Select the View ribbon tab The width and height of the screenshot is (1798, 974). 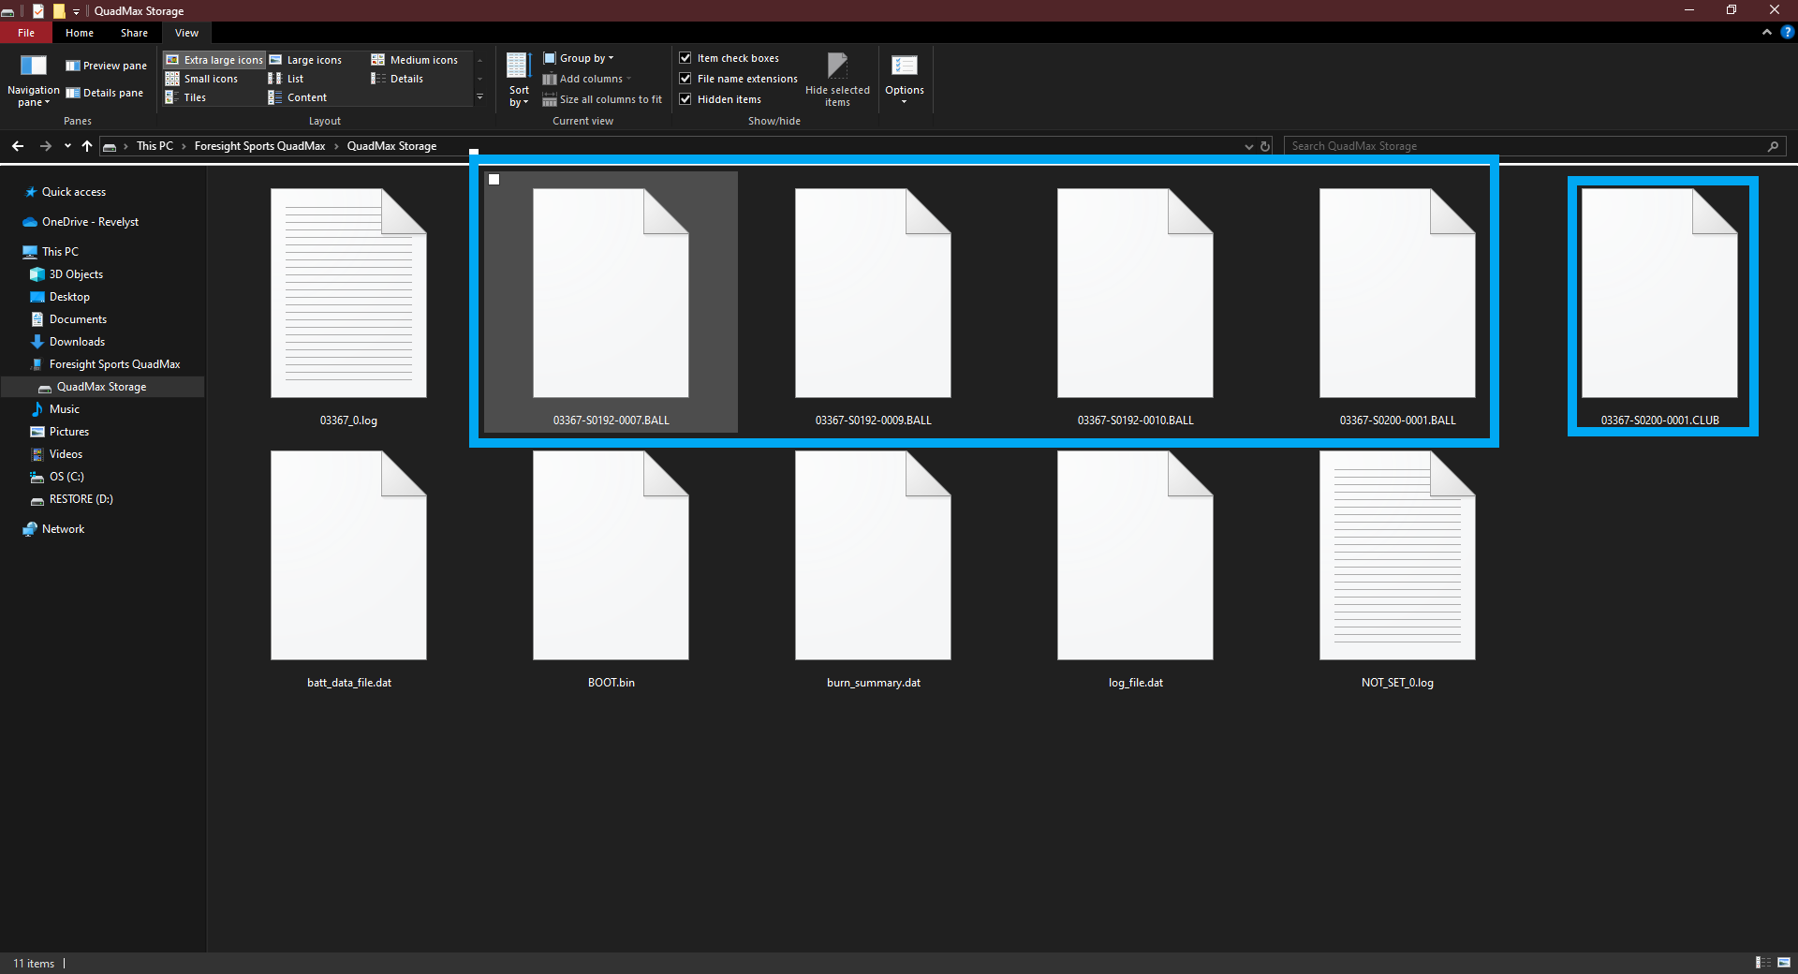click(x=186, y=33)
